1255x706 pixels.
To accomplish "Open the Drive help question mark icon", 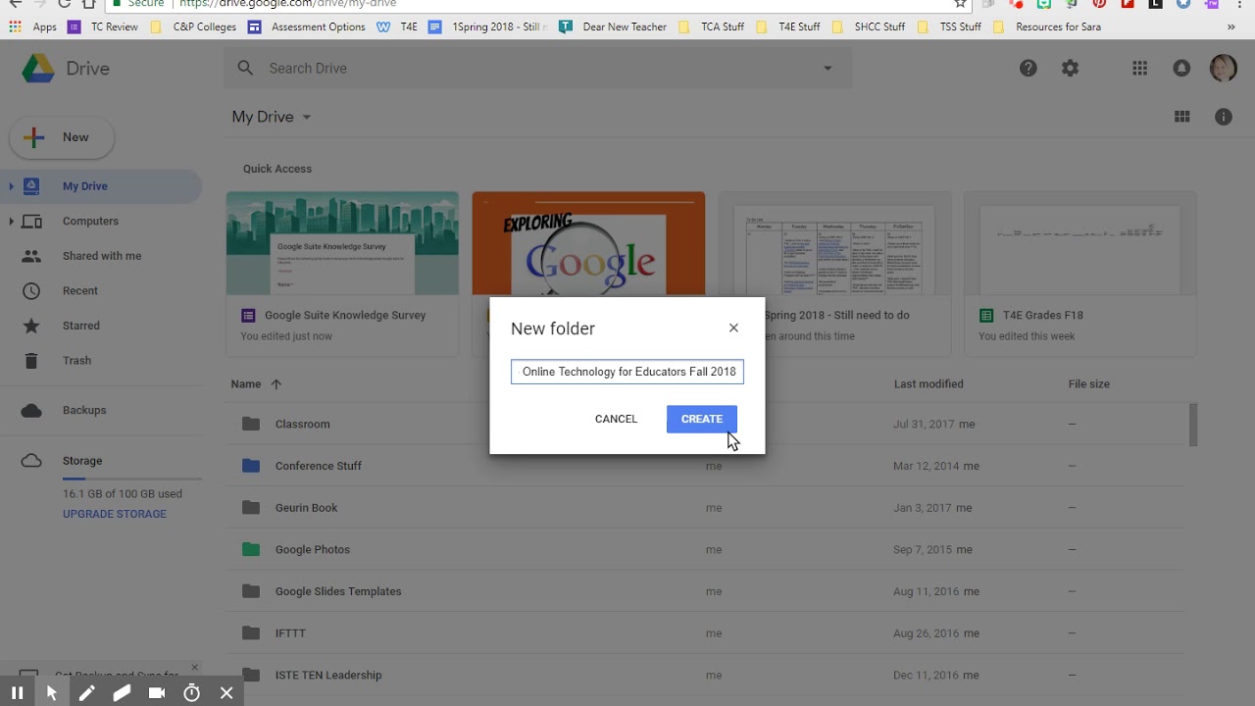I will (1029, 68).
